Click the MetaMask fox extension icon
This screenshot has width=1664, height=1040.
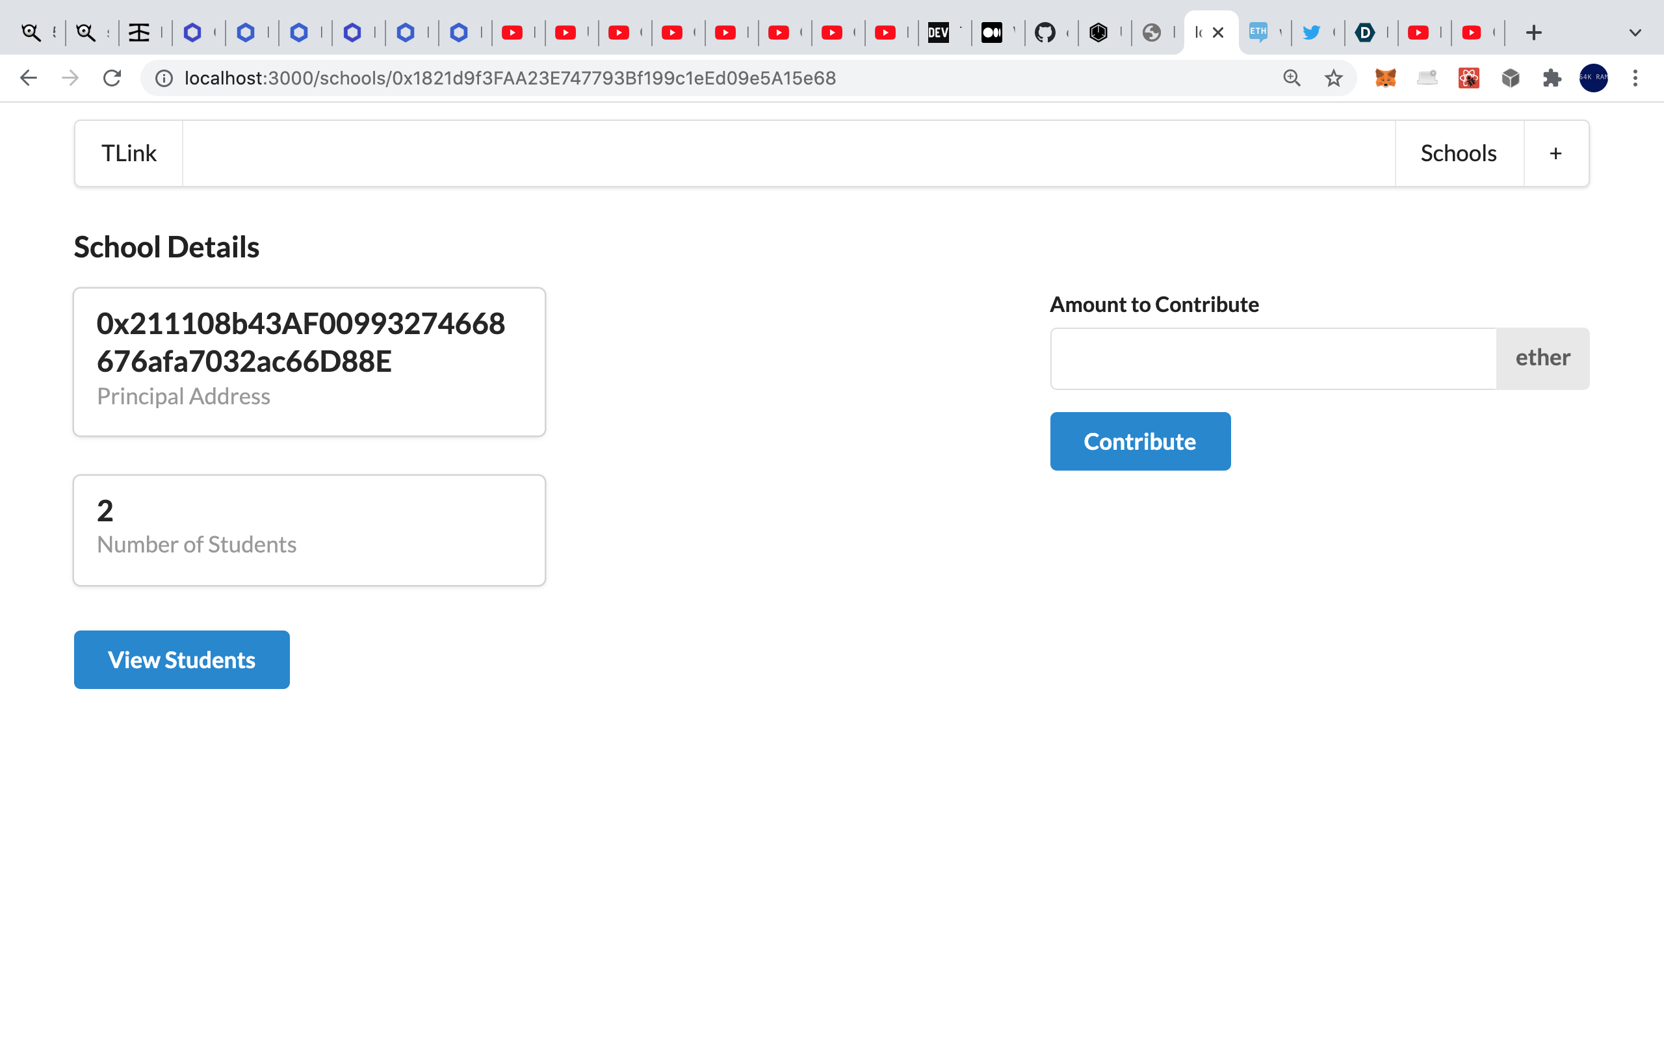pyautogui.click(x=1385, y=78)
